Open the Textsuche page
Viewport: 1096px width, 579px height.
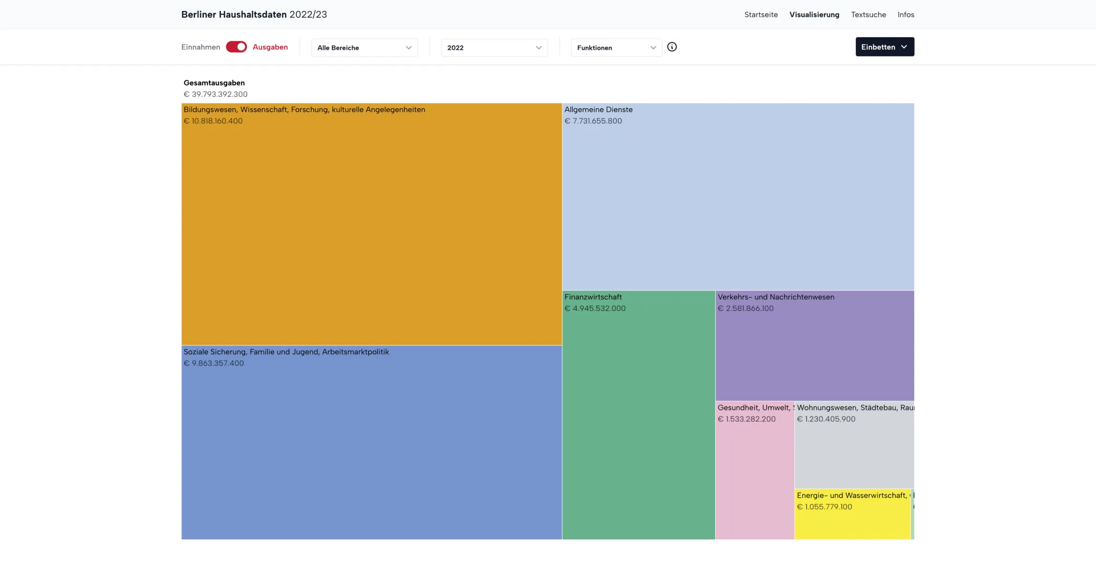tap(868, 14)
